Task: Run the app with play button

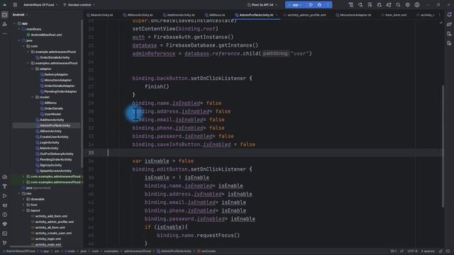Action: 311,5
